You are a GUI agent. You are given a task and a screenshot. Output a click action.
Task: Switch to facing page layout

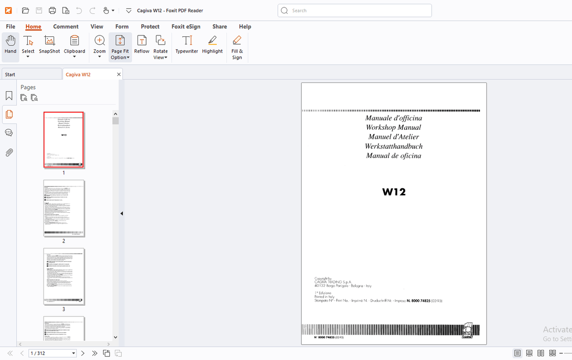[540, 353]
